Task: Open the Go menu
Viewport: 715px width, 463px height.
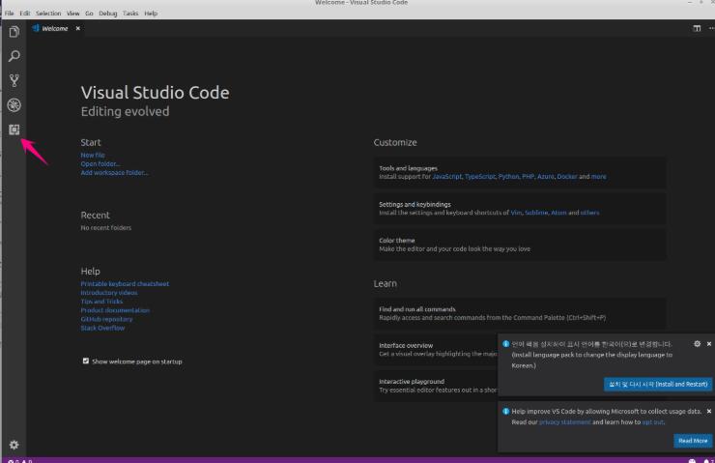Action: [89, 14]
